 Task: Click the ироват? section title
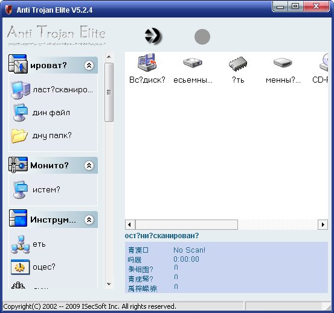tap(48, 65)
